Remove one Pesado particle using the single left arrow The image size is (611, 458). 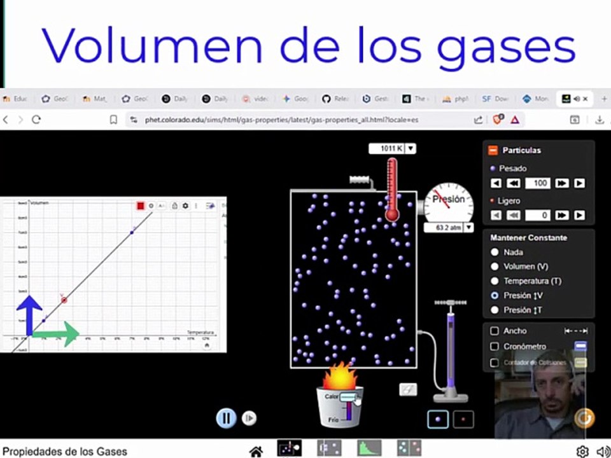tap(496, 183)
